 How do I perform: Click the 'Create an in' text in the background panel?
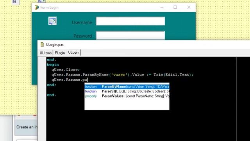click(x=27, y=127)
